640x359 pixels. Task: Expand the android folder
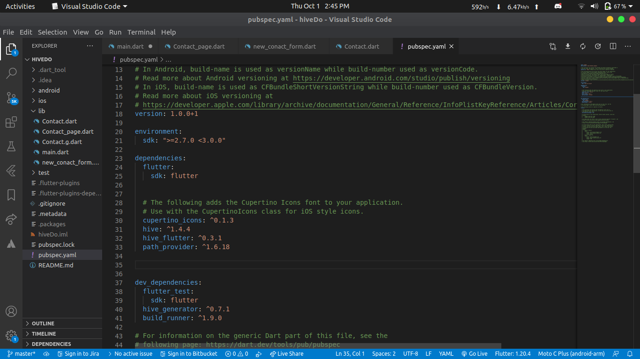pyautogui.click(x=62, y=90)
